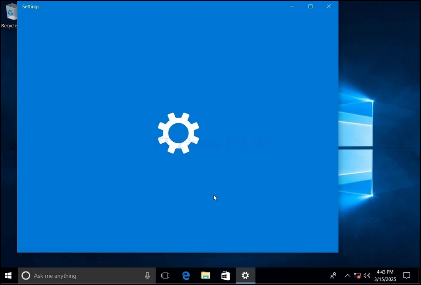The height and width of the screenshot is (285, 421).
Task: Open the People icon in system tray
Action: pyautogui.click(x=333, y=275)
